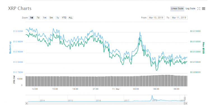
Task: Click the Price (USD) axis label
Action: point(203,48)
